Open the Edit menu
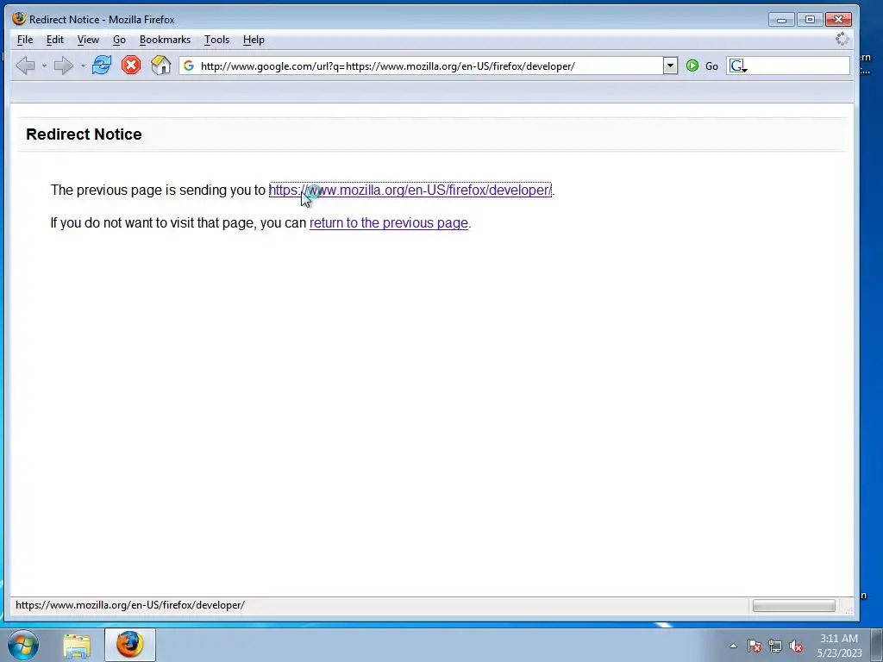The width and height of the screenshot is (883, 662). pos(54,40)
